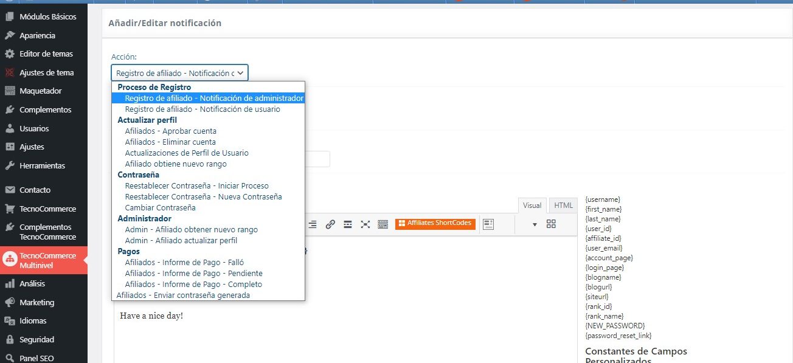Screen dimensions: 793x363
Task: Open Complementos from the plugin icon in sidebar
Action: click(10, 110)
